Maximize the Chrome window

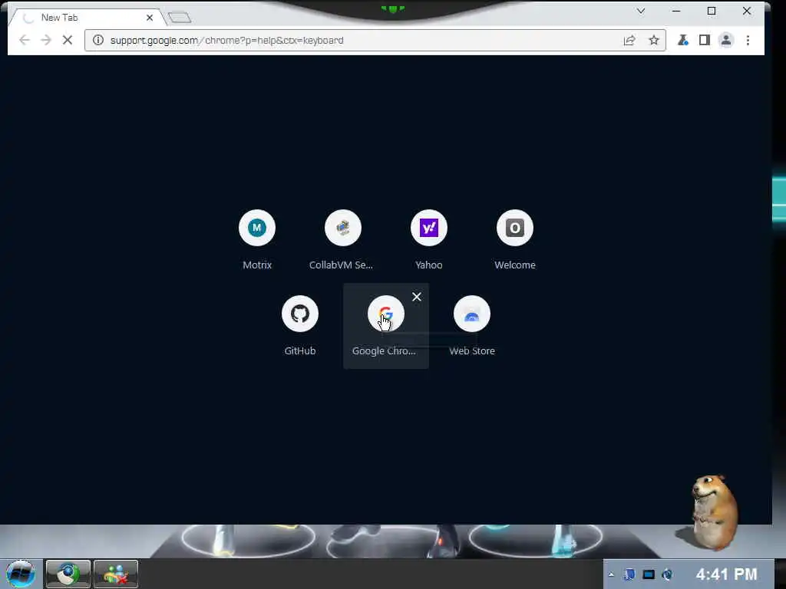(712, 11)
